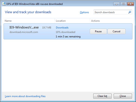This screenshot has height=102, width=136.
Task: Click the download.microsoft.com source text
Action: point(24,32)
